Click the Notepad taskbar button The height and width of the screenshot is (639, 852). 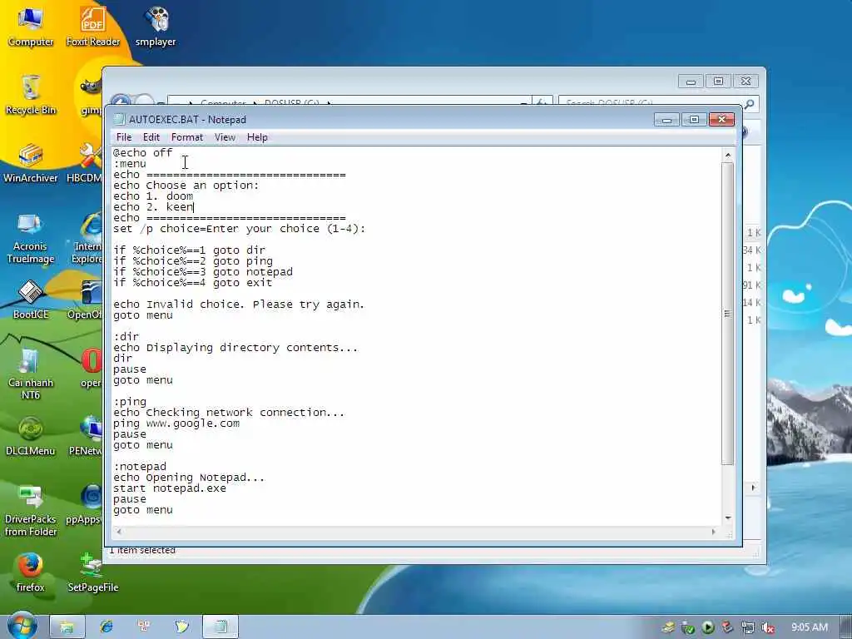point(220,627)
